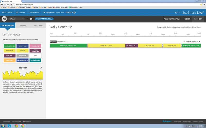Select the Nutrient Transport mode block

tap(36, 51)
